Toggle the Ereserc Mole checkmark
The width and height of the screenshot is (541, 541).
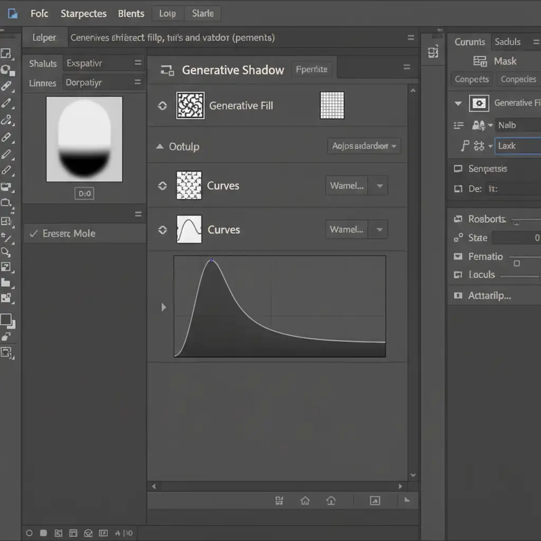[34, 234]
